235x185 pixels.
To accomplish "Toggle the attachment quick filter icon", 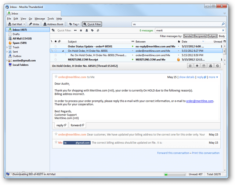I will [98, 30].
